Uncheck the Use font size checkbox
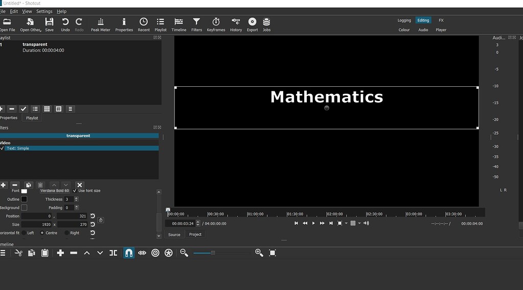Screen dimensions: 523x290 coord(75,191)
